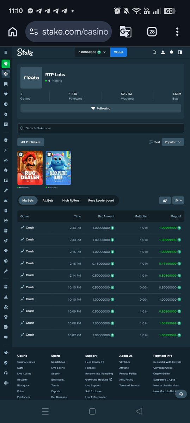Click the 1.54K Followers stat
The image size is (190, 423).
pos(75,96)
